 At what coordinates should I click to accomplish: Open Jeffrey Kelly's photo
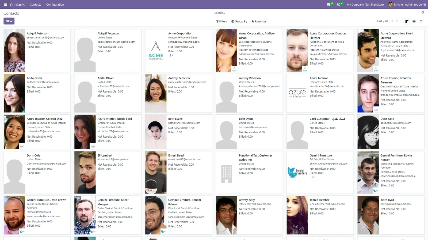[227, 215]
